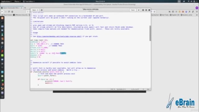Open Firefox hamburger menu
This screenshot has width=199, height=112.
click(x=197, y=12)
